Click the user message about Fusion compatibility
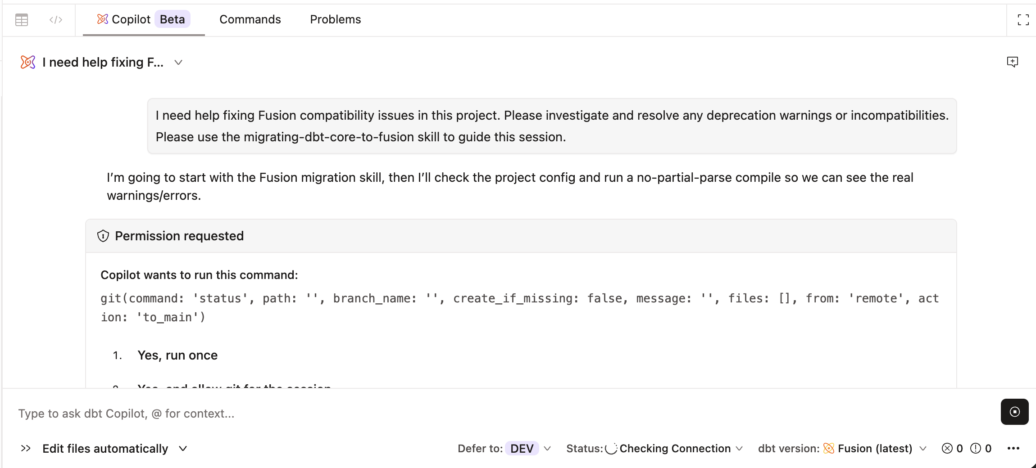Viewport: 1036px width, 468px height. (x=552, y=126)
